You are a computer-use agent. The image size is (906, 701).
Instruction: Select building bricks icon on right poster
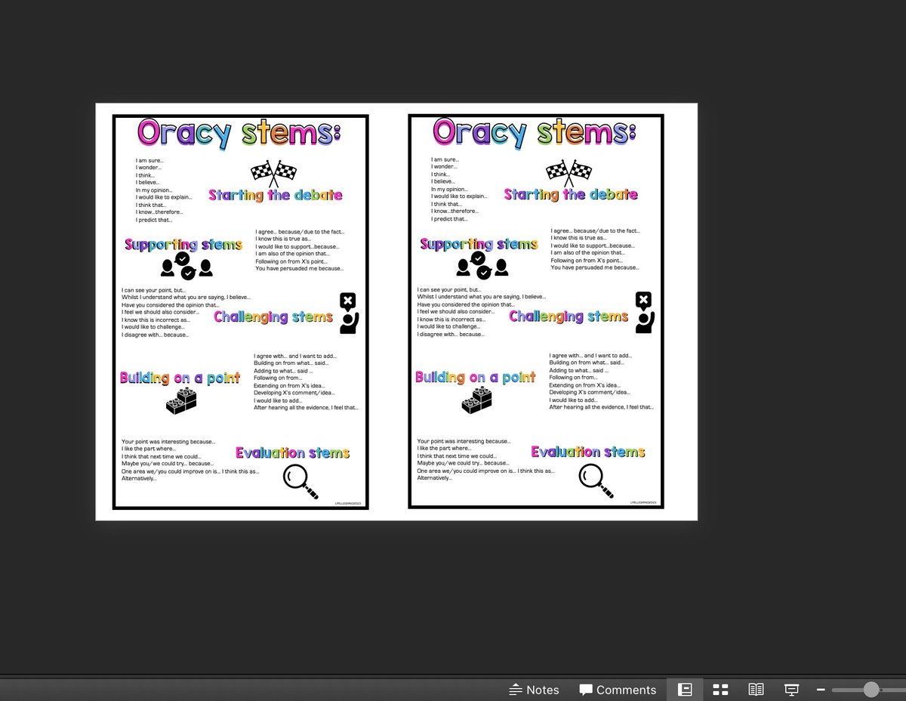coord(476,401)
